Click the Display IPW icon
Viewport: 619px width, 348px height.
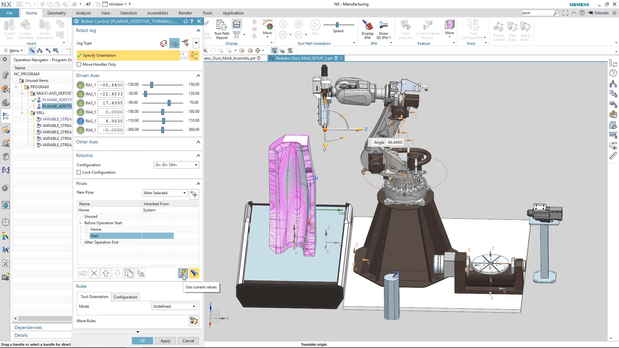367,29
